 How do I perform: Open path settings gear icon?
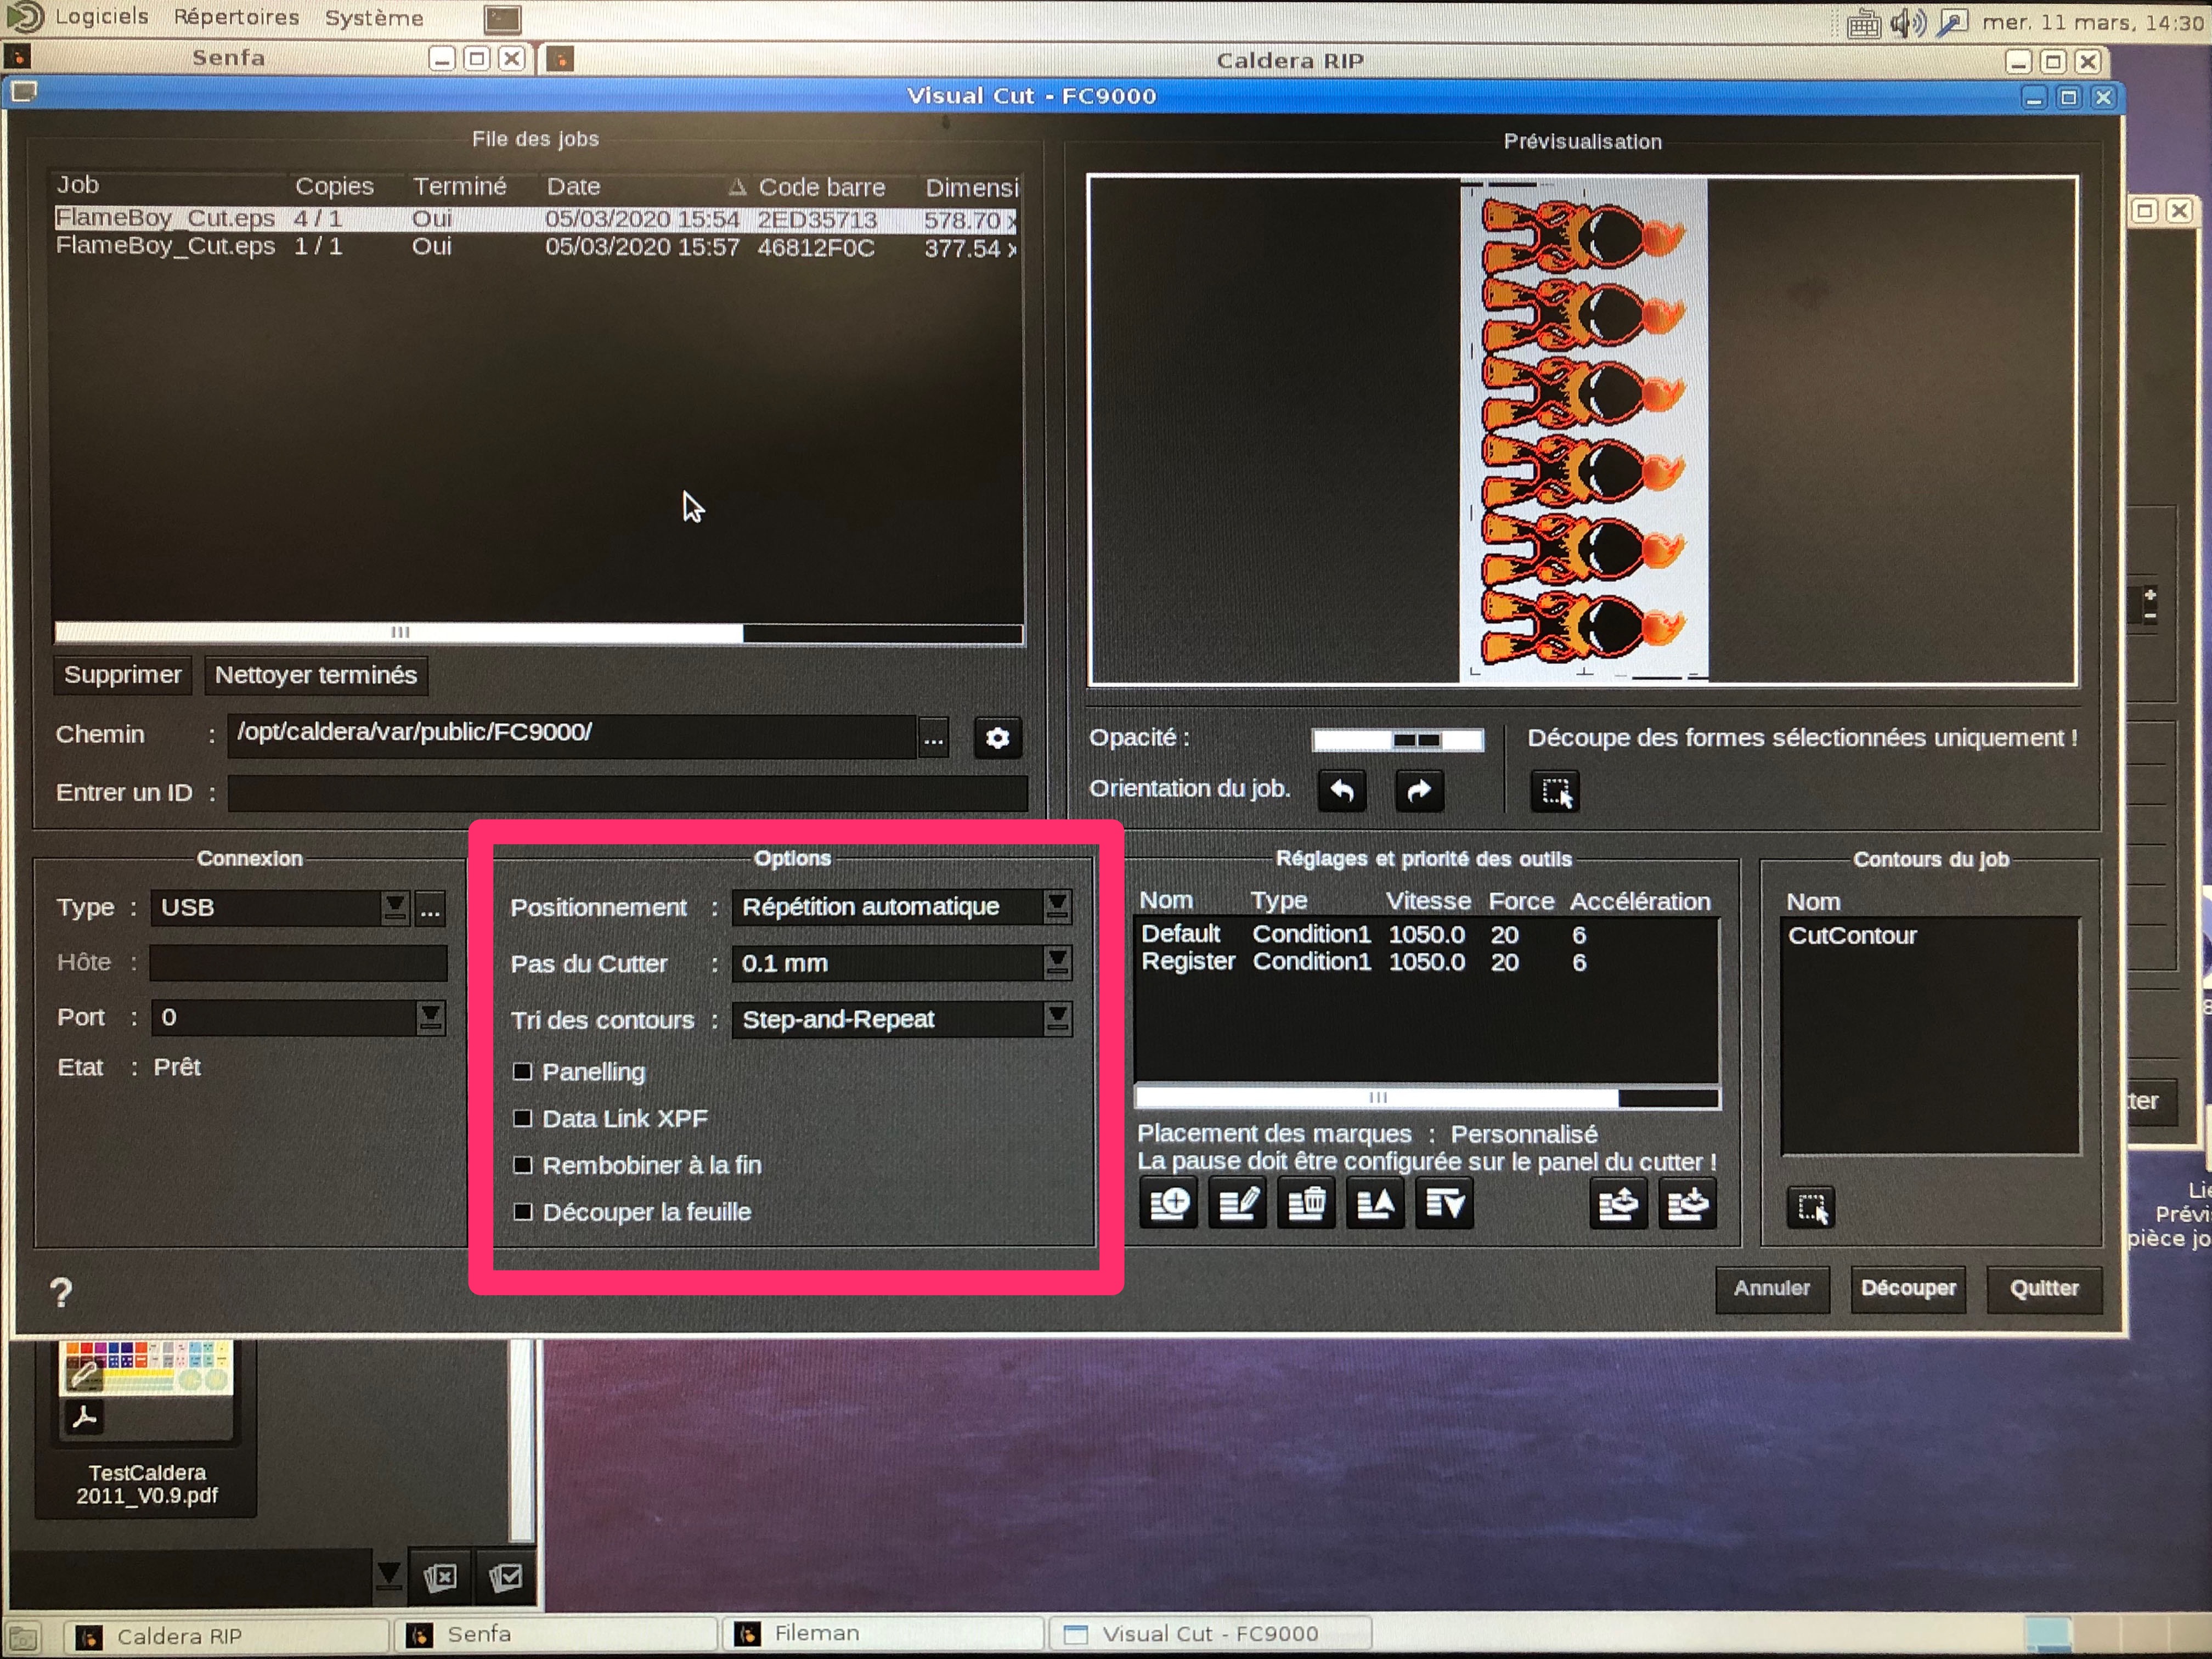coord(997,738)
